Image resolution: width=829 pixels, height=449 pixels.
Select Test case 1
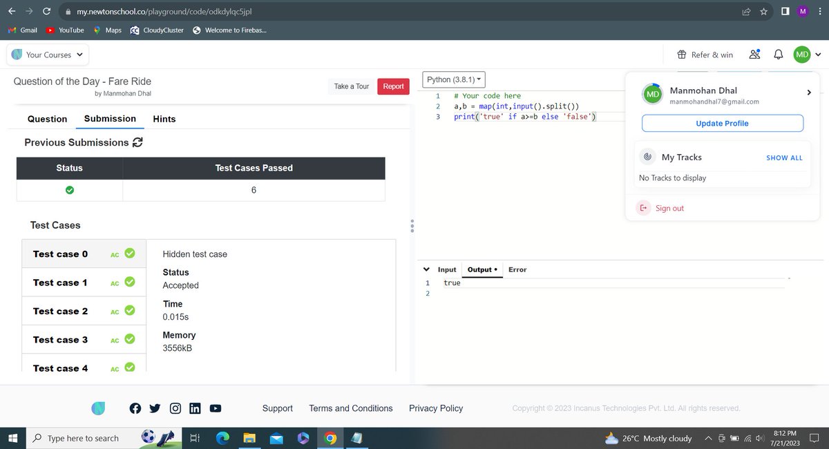(84, 283)
